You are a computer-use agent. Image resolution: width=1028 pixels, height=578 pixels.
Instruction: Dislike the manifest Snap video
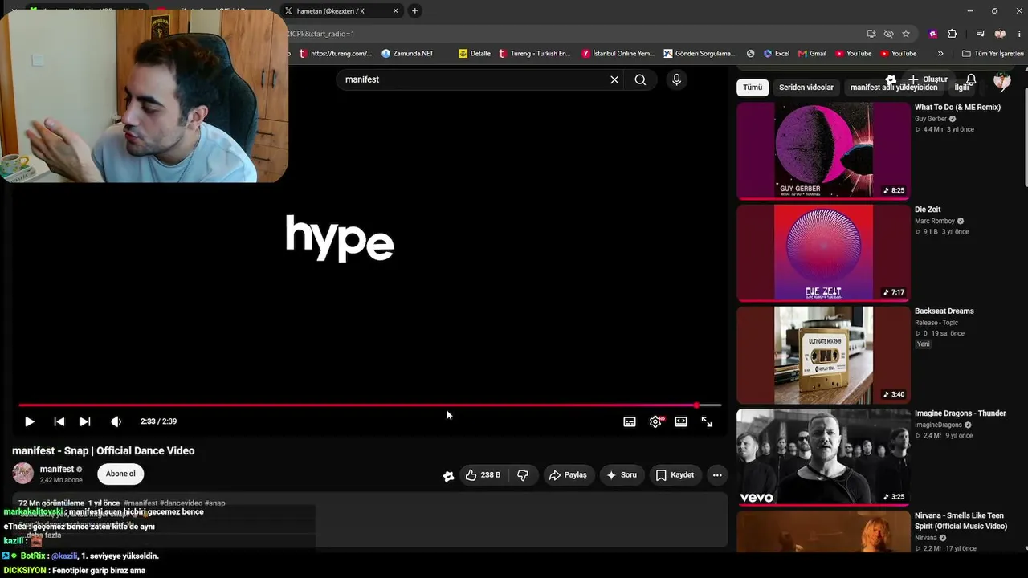coord(523,475)
